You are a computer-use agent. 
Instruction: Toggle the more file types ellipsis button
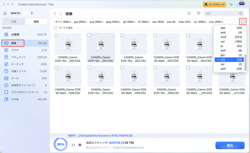(242, 22)
